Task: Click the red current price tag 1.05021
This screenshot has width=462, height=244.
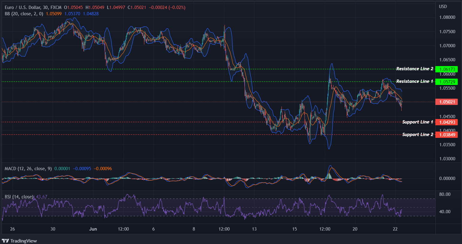Action: point(446,102)
